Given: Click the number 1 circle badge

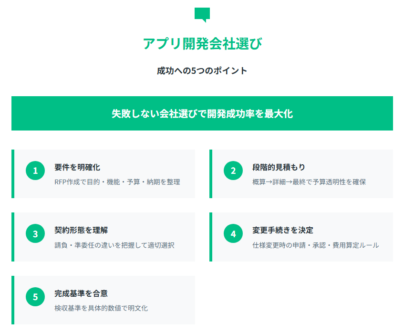Looking at the screenshot, I should click(35, 171).
